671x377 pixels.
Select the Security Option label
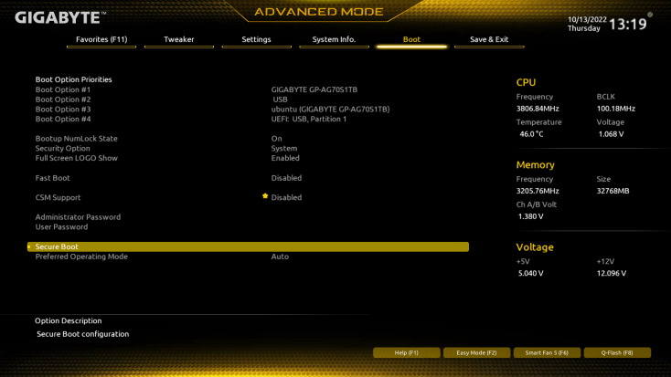point(62,148)
